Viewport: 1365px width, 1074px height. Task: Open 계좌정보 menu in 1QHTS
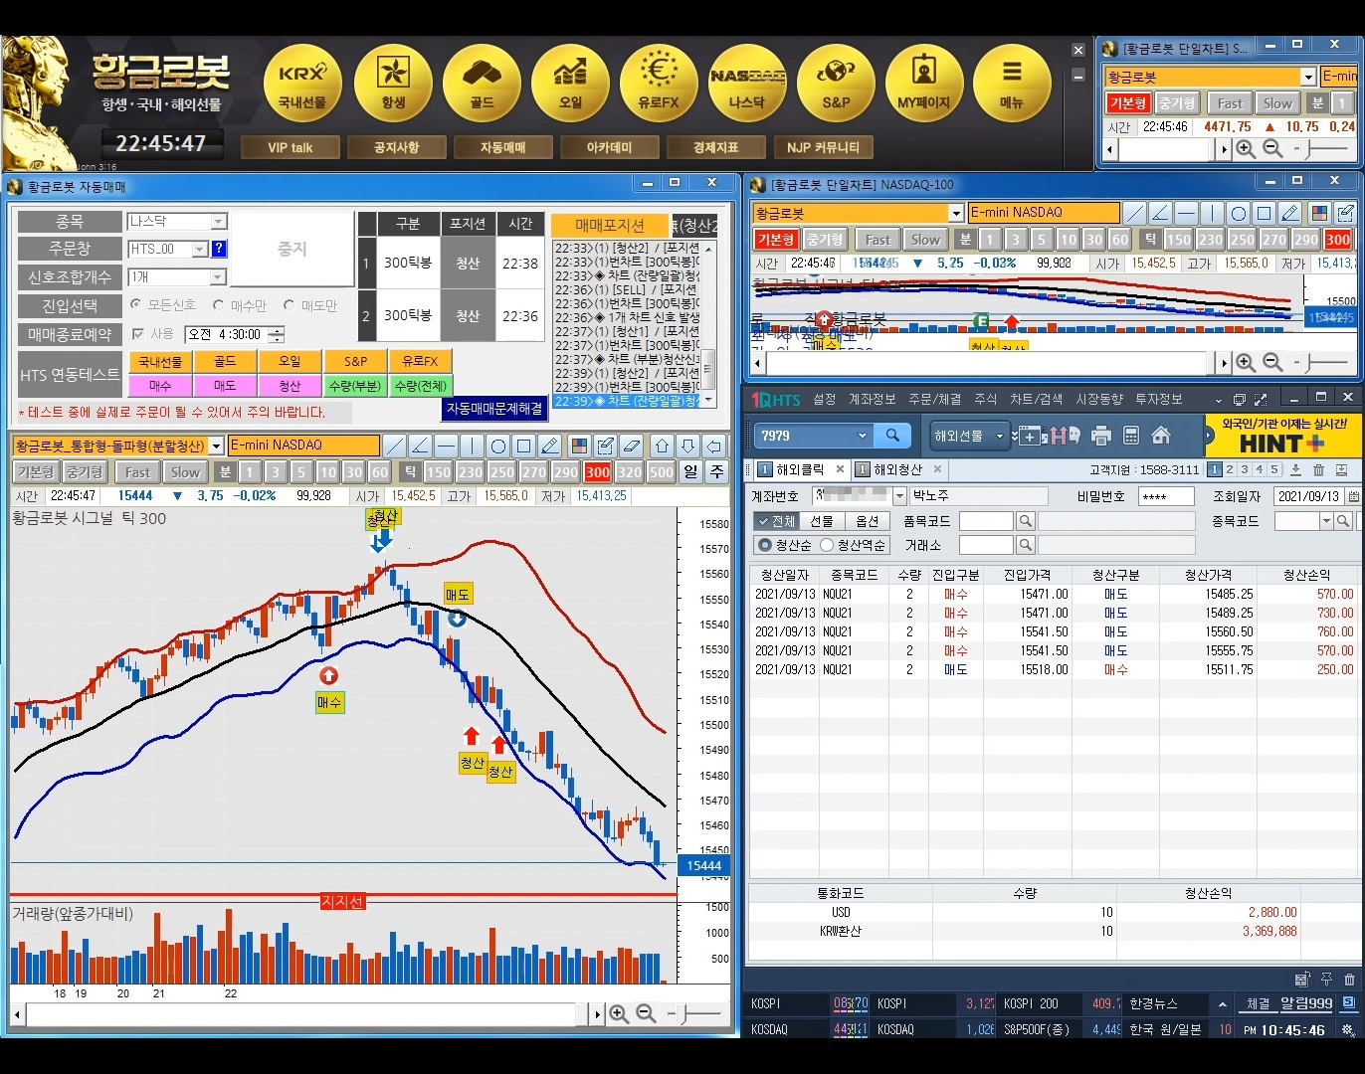point(872,400)
